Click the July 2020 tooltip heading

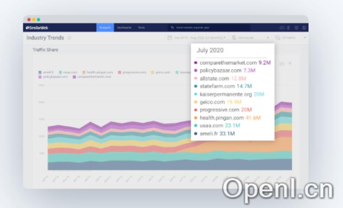click(210, 50)
